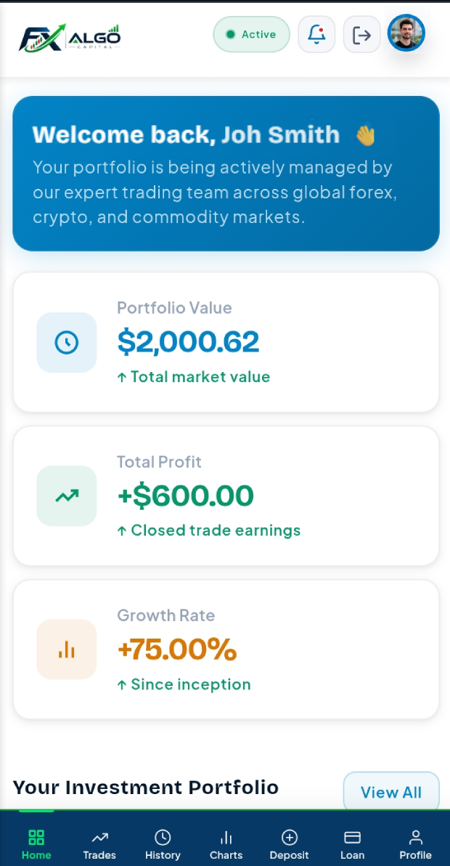Open the user profile avatar photo
450x866 pixels.
(406, 33)
